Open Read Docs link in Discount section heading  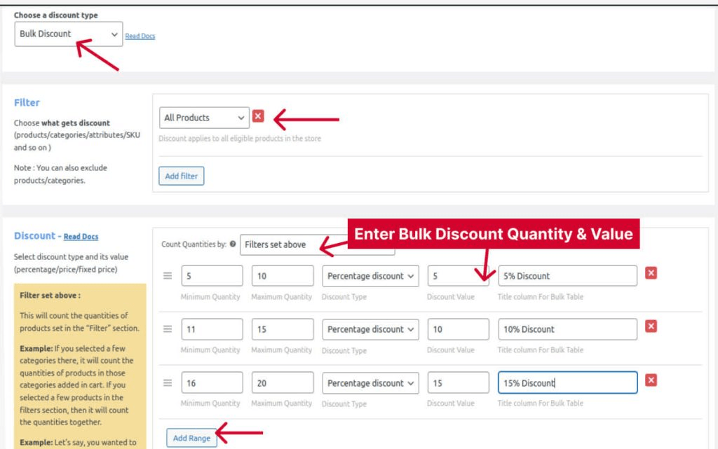81,236
